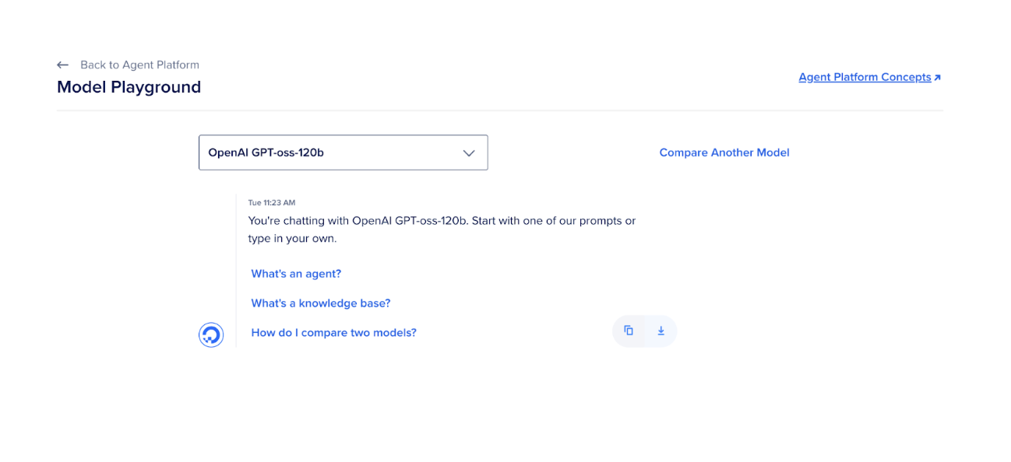Viewport: 1011px width, 462px height.
Task: Click the external link arrow beside Agent Platform Concepts
Action: tap(937, 78)
